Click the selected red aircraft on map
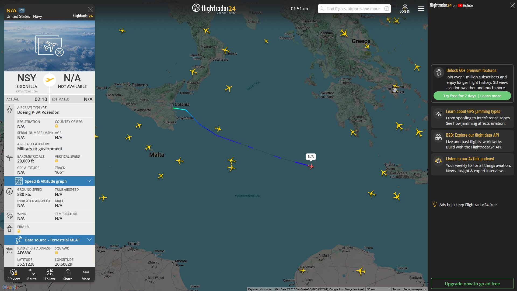The height and width of the screenshot is (291, 517). click(311, 166)
